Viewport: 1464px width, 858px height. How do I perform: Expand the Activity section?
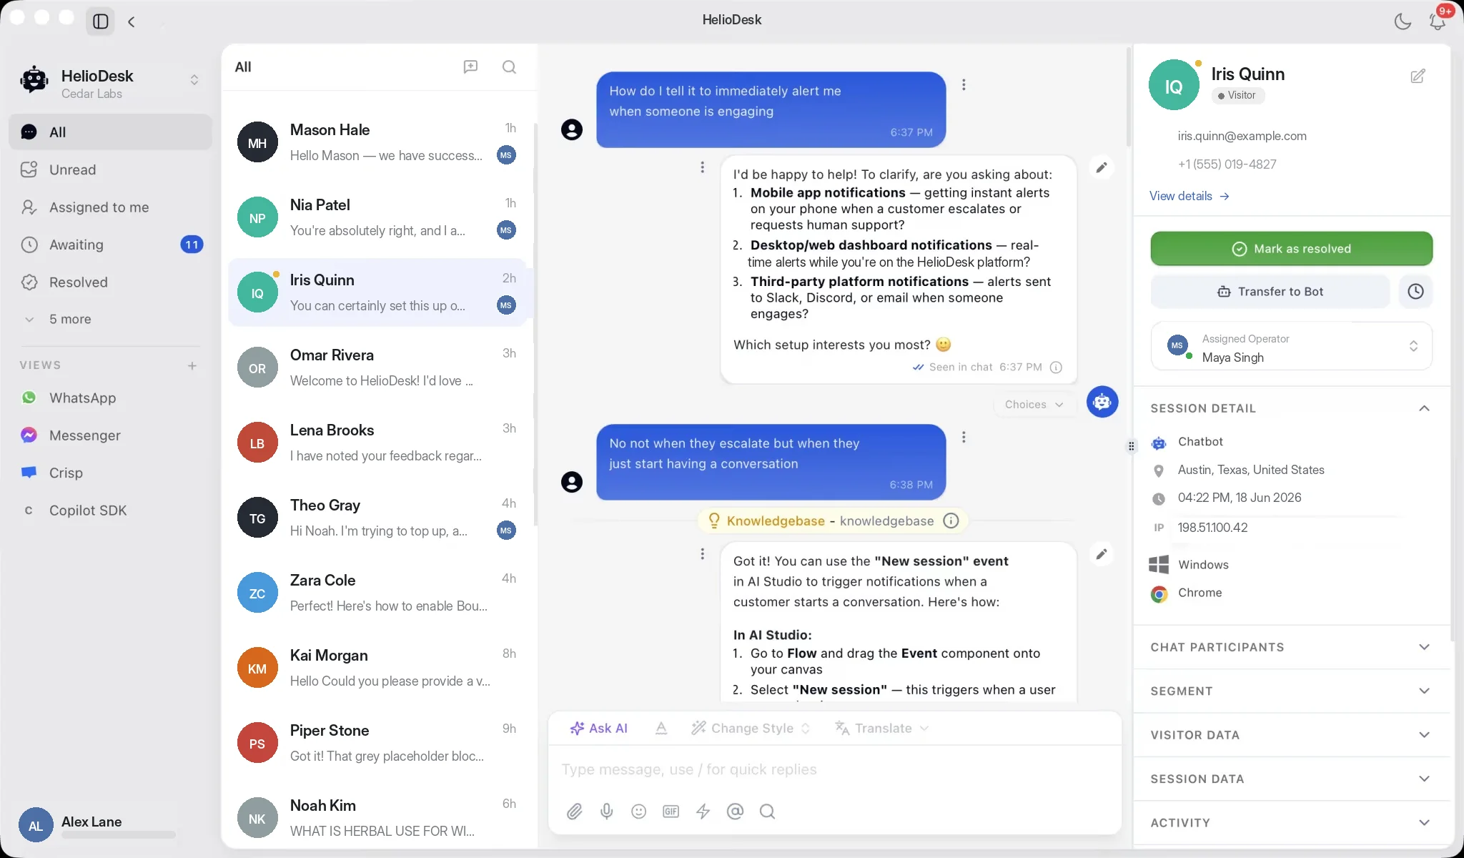point(1291,822)
